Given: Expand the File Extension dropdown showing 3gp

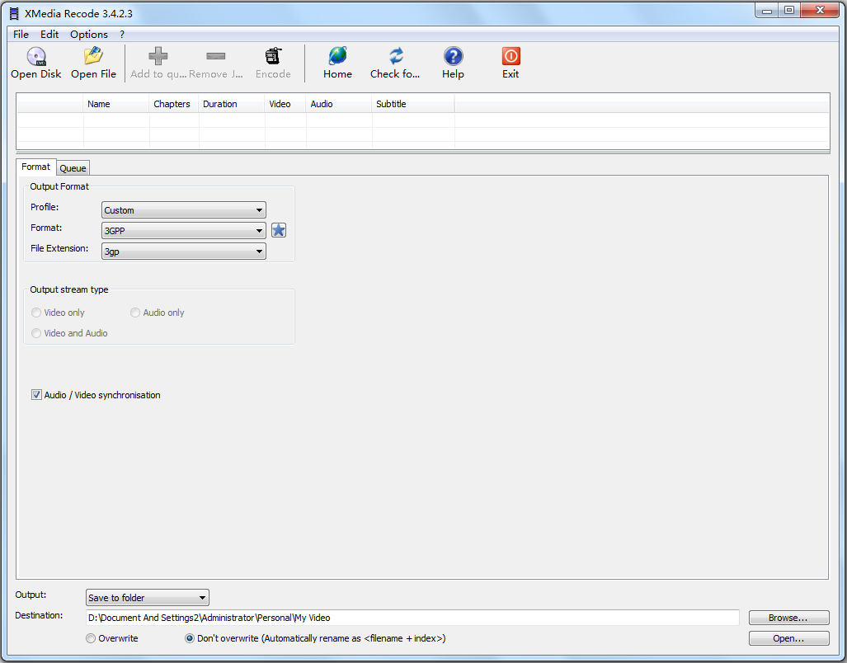Looking at the screenshot, I should point(184,251).
